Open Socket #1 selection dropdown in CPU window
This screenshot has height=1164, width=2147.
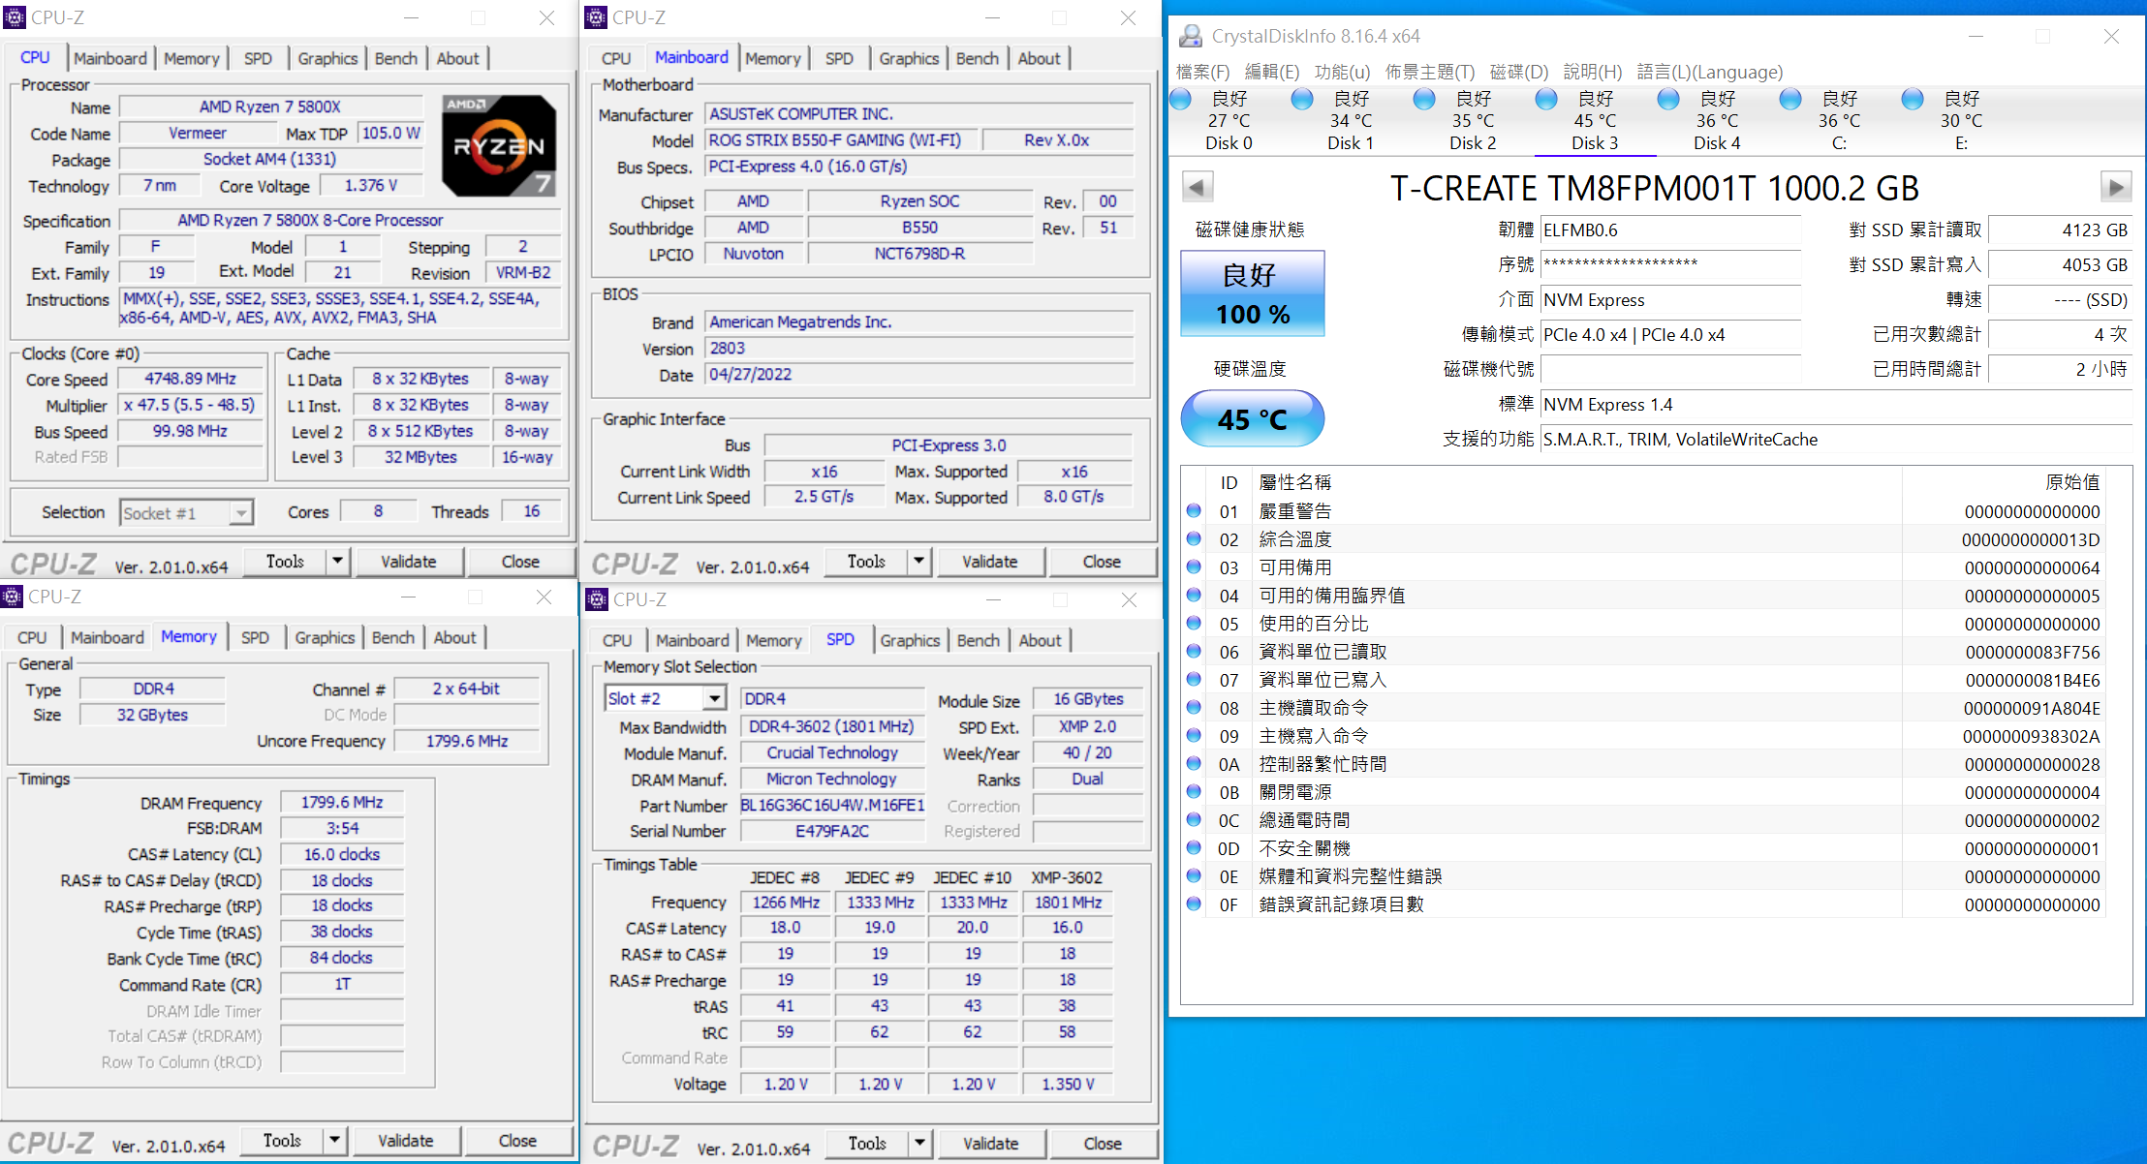tap(241, 512)
